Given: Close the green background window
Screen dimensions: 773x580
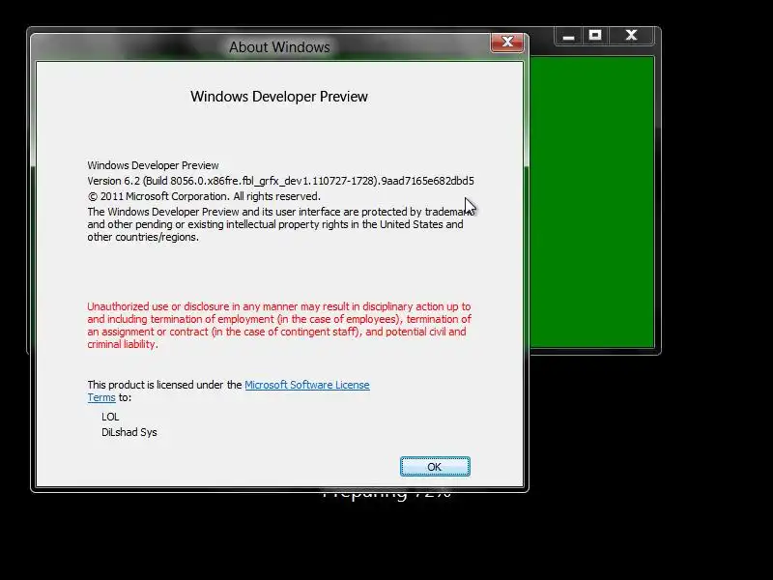Looking at the screenshot, I should [x=631, y=36].
